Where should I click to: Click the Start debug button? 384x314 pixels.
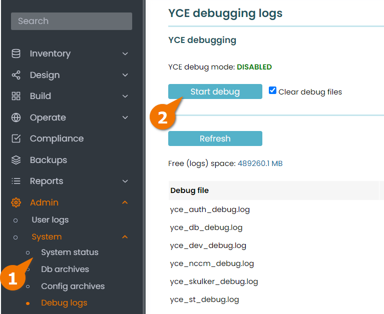(215, 91)
